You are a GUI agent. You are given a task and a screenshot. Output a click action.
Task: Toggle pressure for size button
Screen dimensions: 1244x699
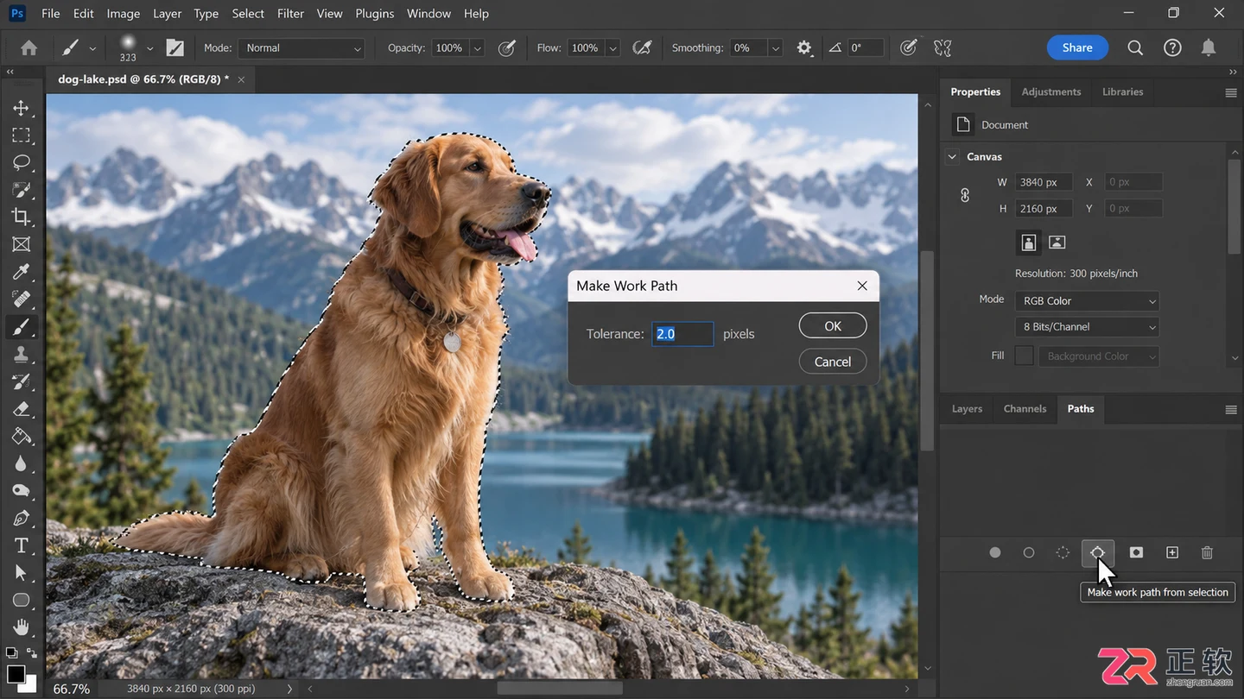[x=908, y=48]
